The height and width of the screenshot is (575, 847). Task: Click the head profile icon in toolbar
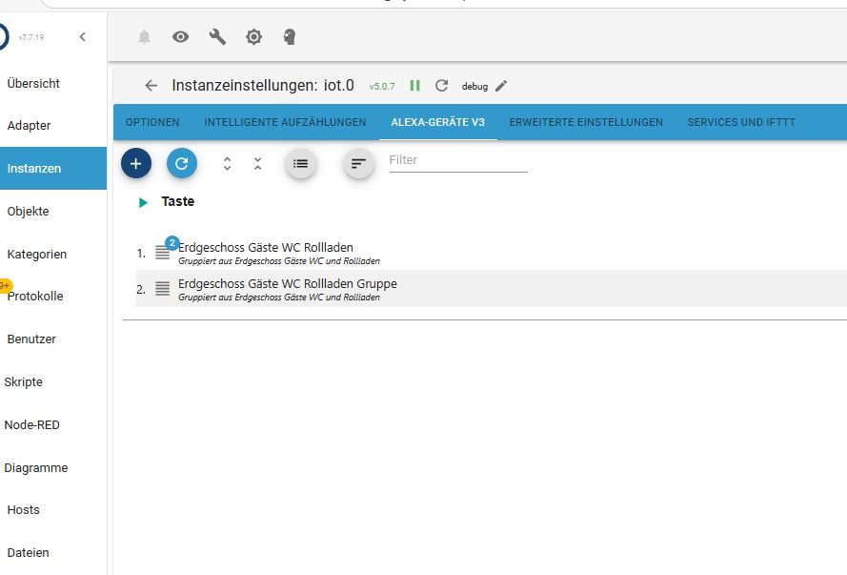click(x=290, y=37)
